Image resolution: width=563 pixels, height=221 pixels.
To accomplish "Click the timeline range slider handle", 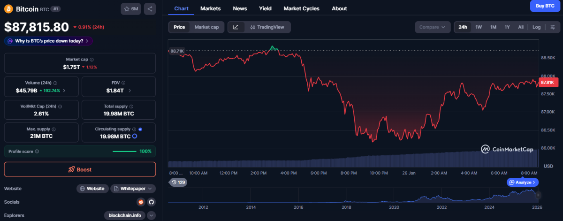I will 538,195.
